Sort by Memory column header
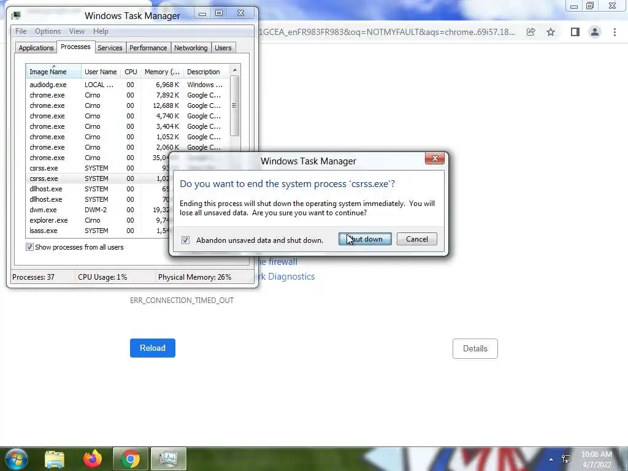 point(162,72)
